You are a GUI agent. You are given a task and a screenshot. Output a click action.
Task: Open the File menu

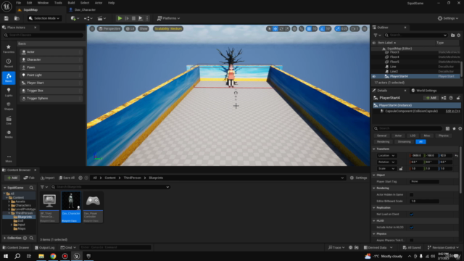(x=18, y=3)
